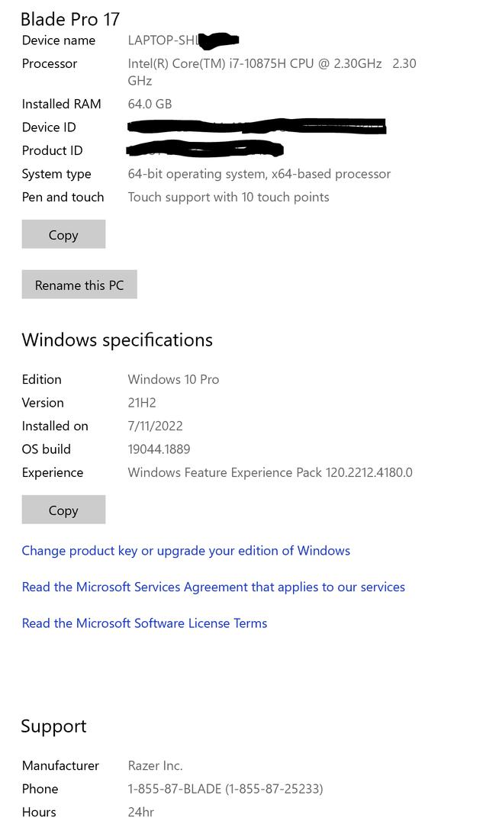Click the Touch support with 10 touch points text

[x=228, y=197]
